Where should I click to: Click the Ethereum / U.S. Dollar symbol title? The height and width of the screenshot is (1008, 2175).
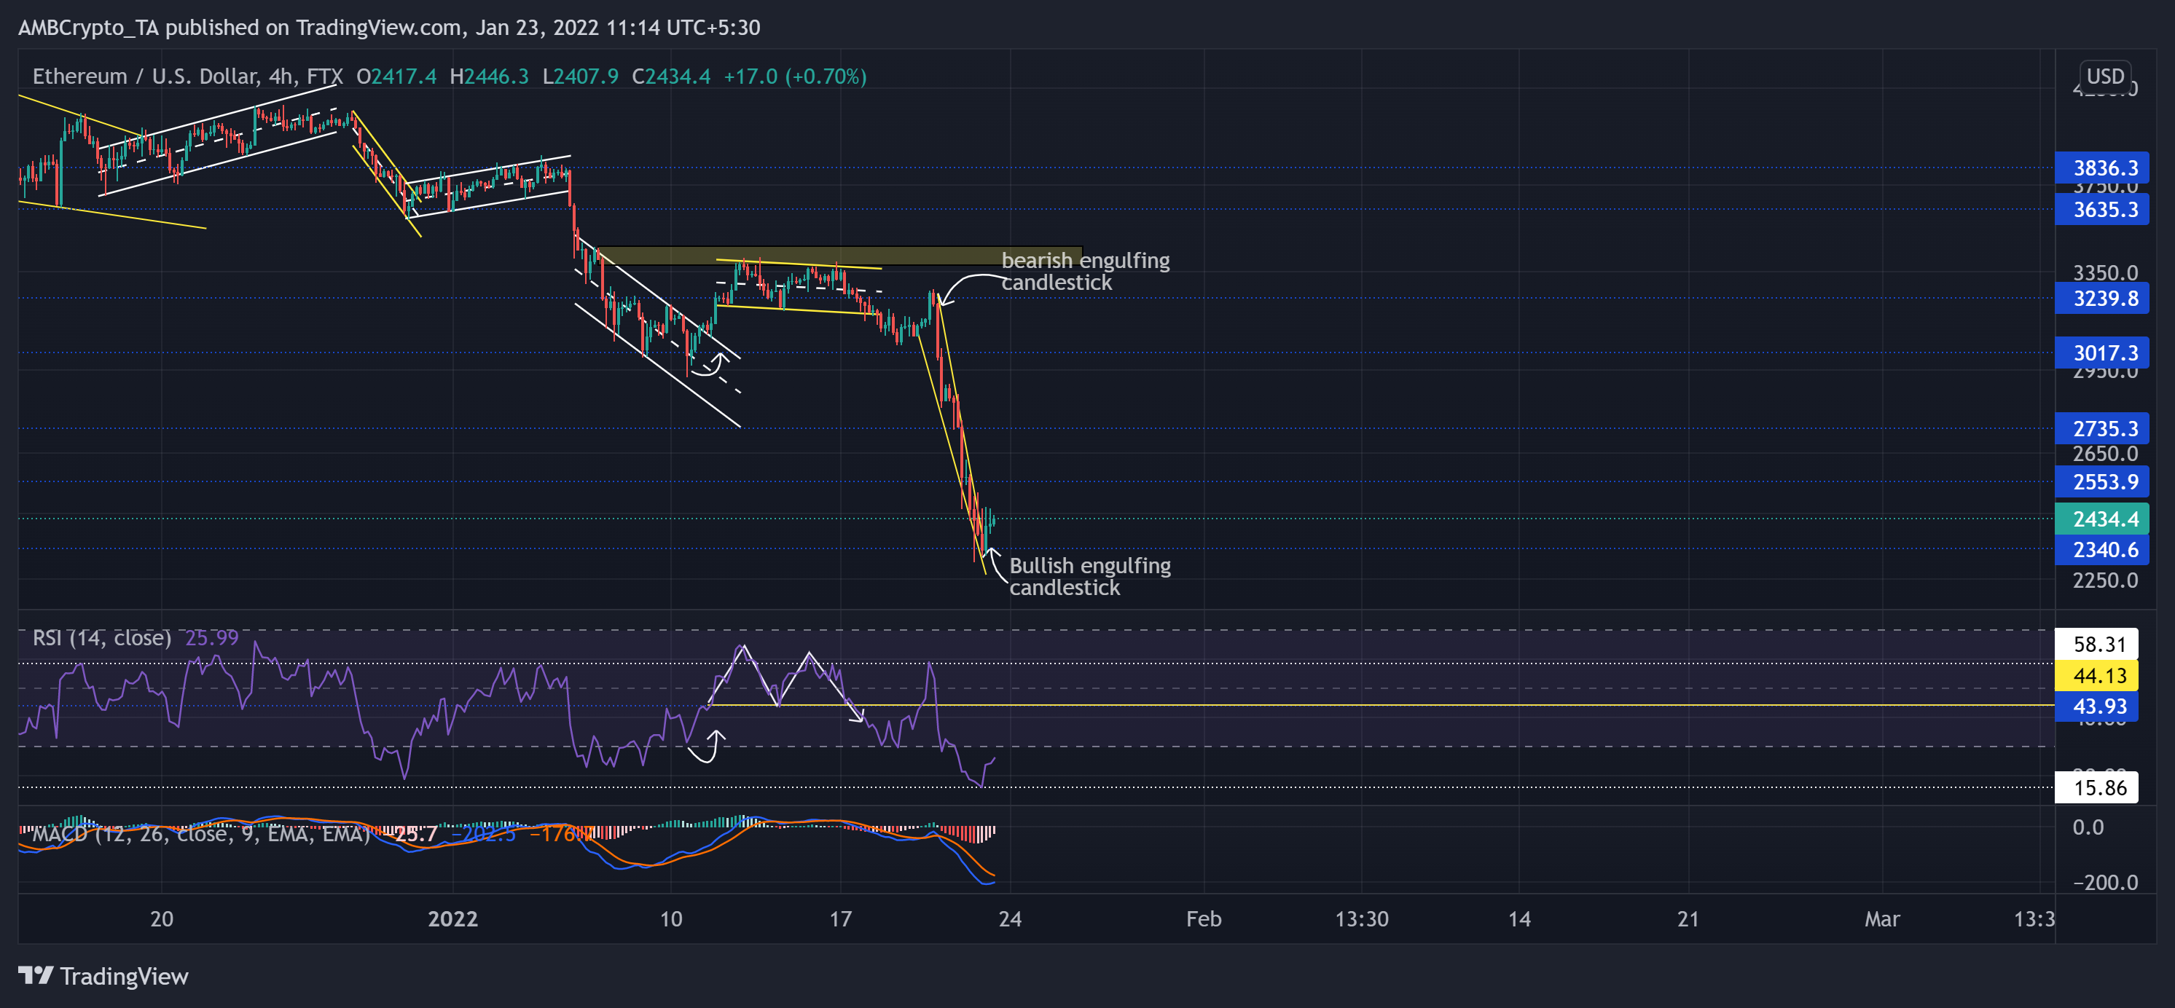(187, 76)
